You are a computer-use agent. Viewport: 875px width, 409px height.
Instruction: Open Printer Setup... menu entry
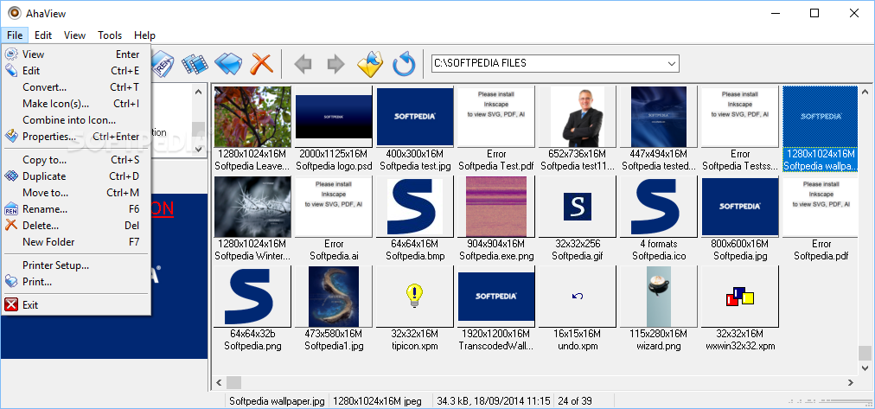76,265
